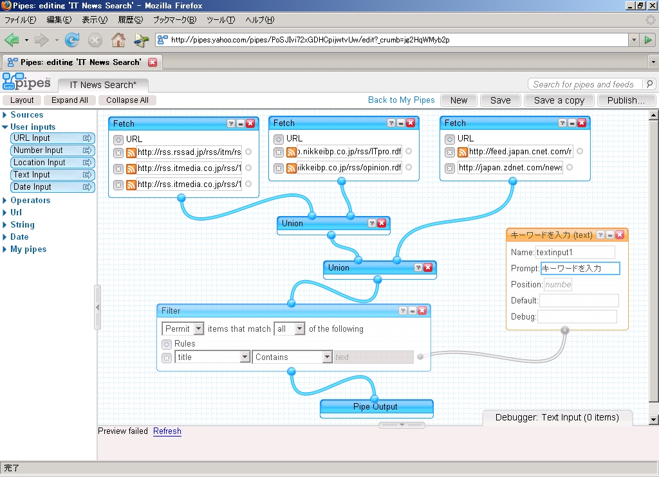This screenshot has width=659, height=477.
Task: Click the browser back arrow icon
Action: coord(12,40)
